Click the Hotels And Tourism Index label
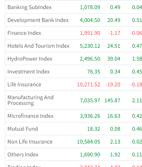 pos(38,46)
